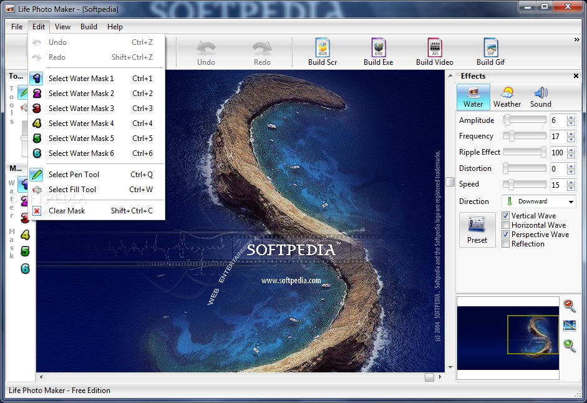
Task: Click the canvas horizontal scrollbar left arrow
Action: (x=41, y=377)
